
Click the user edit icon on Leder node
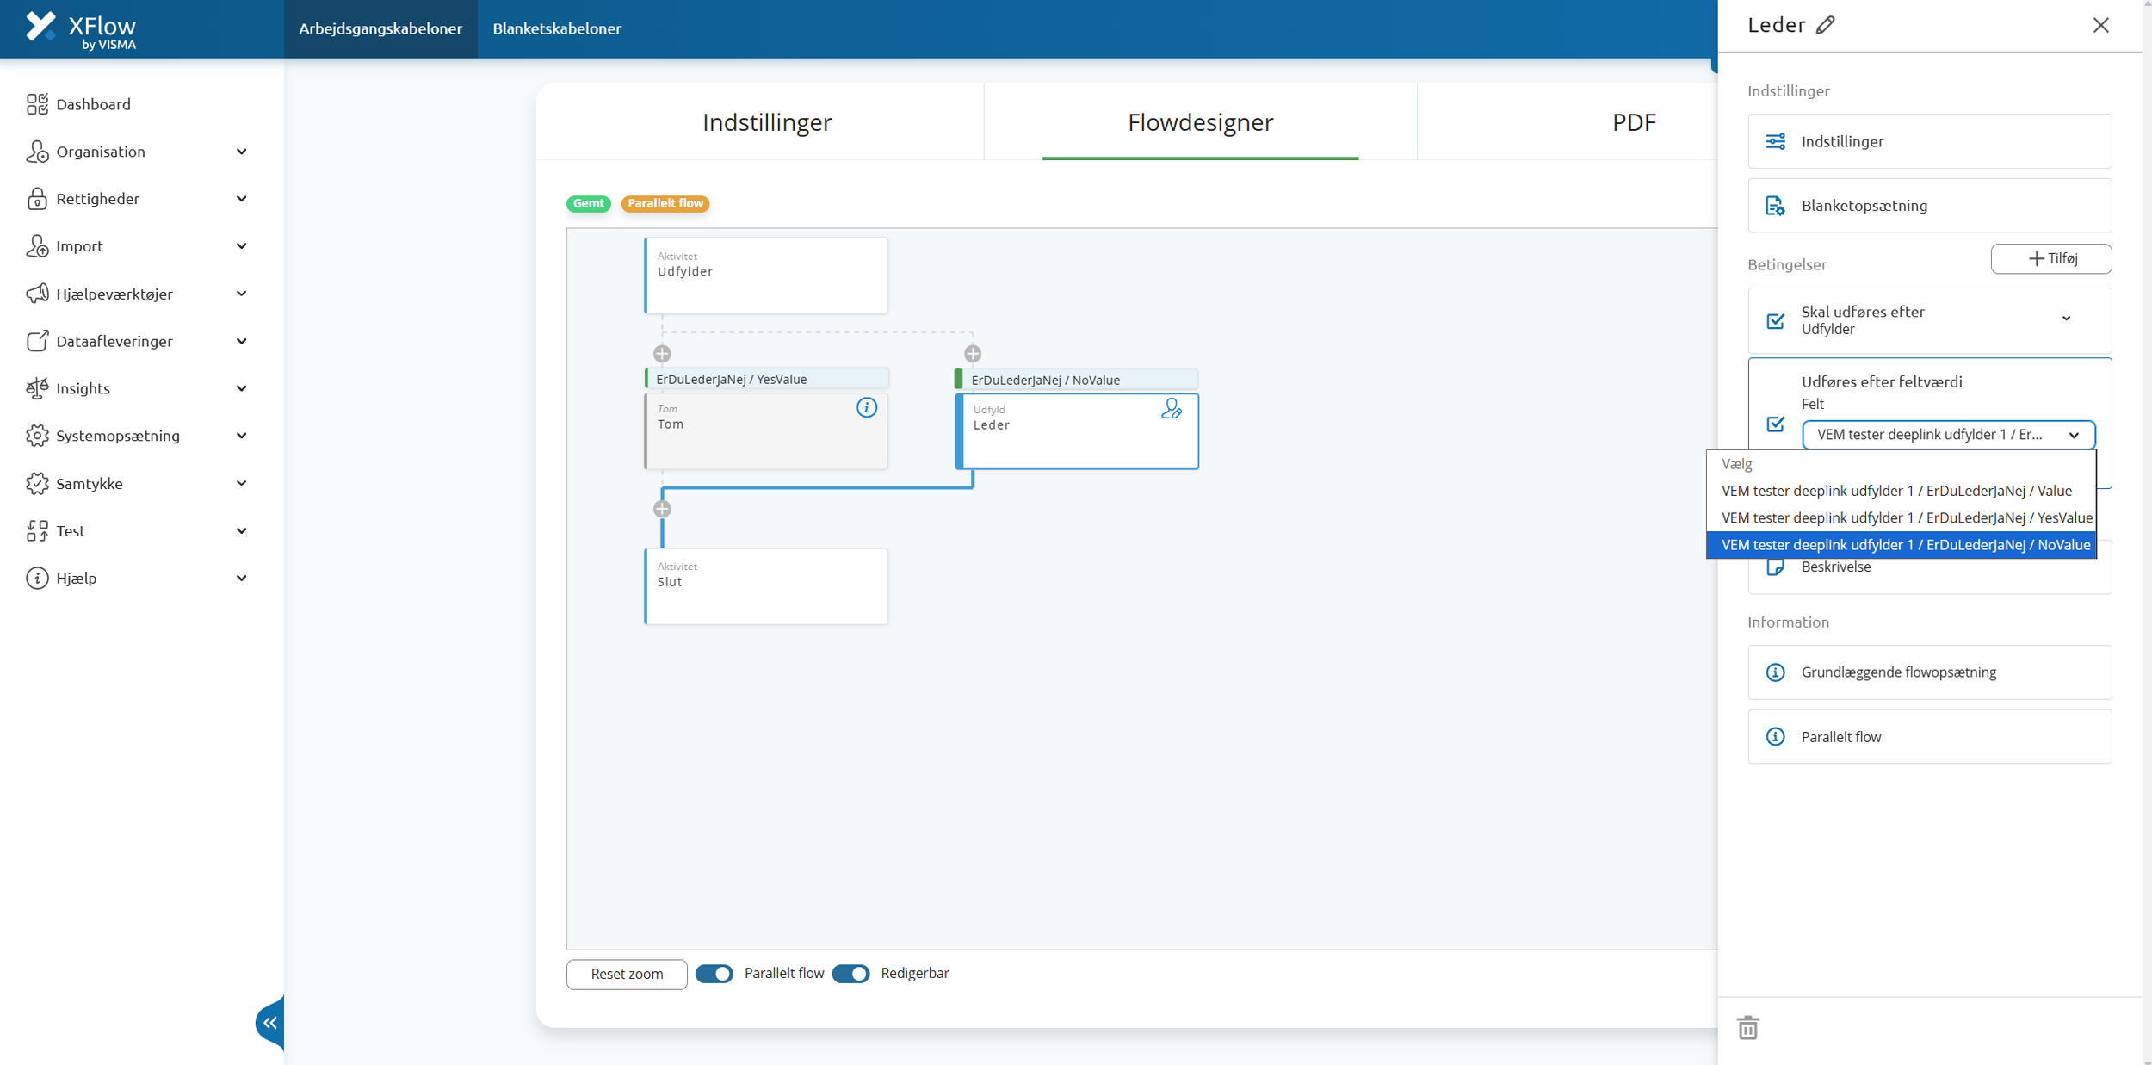point(1171,409)
